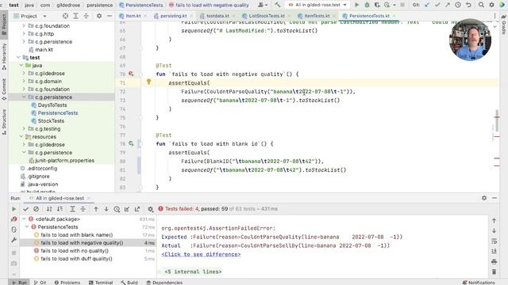
Task: Import test results icon
Action: [x=127, y=209]
